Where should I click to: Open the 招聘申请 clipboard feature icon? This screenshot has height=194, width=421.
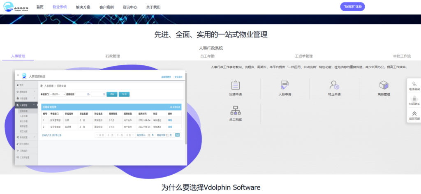pos(236,85)
